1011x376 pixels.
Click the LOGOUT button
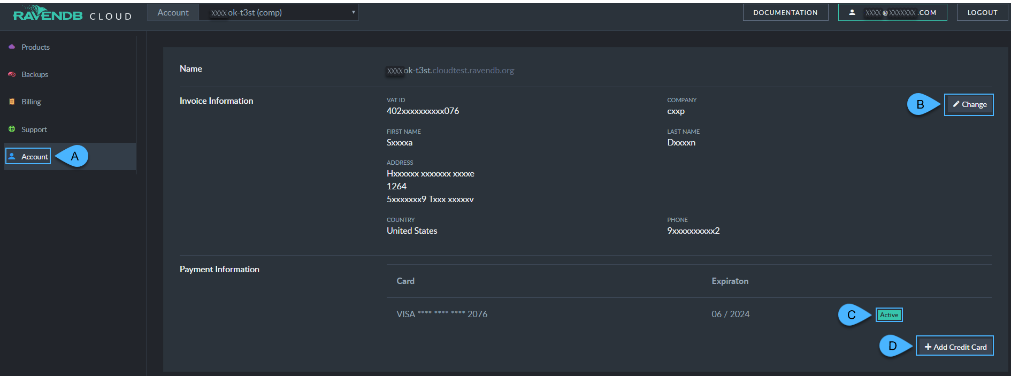point(982,12)
